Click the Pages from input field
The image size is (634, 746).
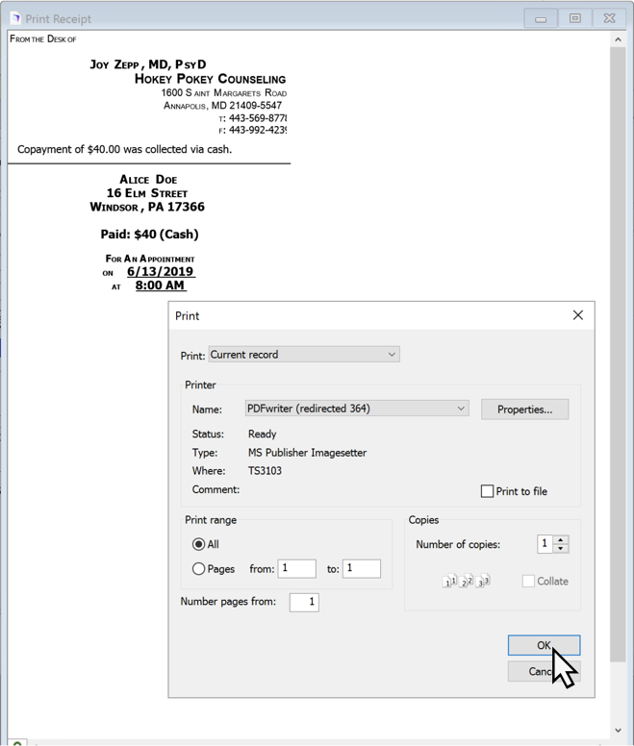point(296,568)
